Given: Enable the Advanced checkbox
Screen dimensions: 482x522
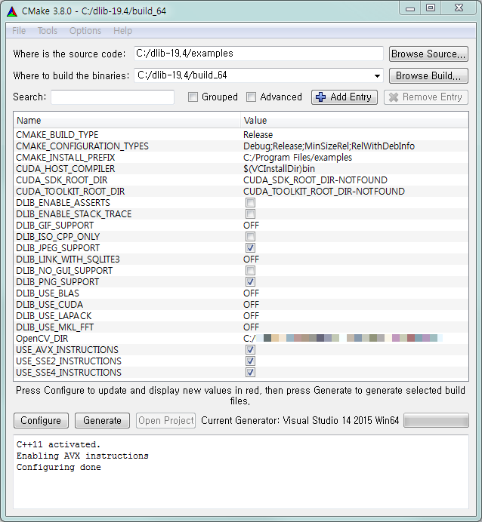Looking at the screenshot, I should [252, 97].
